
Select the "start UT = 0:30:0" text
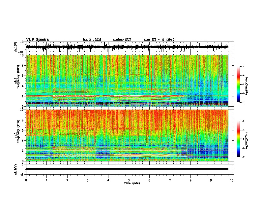tap(159, 40)
